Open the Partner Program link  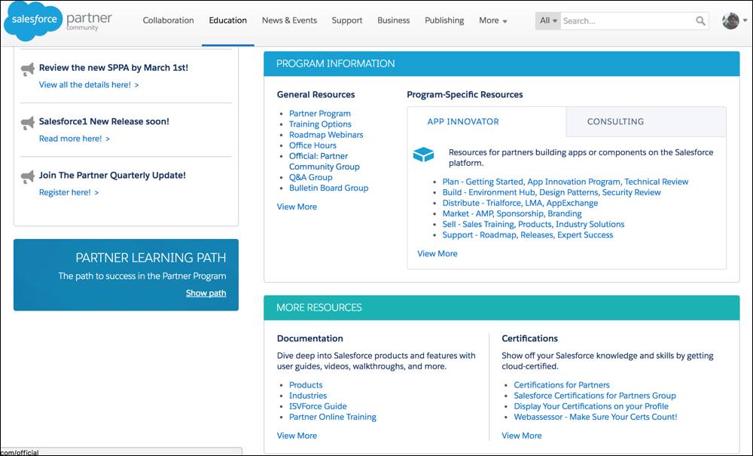[x=320, y=113]
